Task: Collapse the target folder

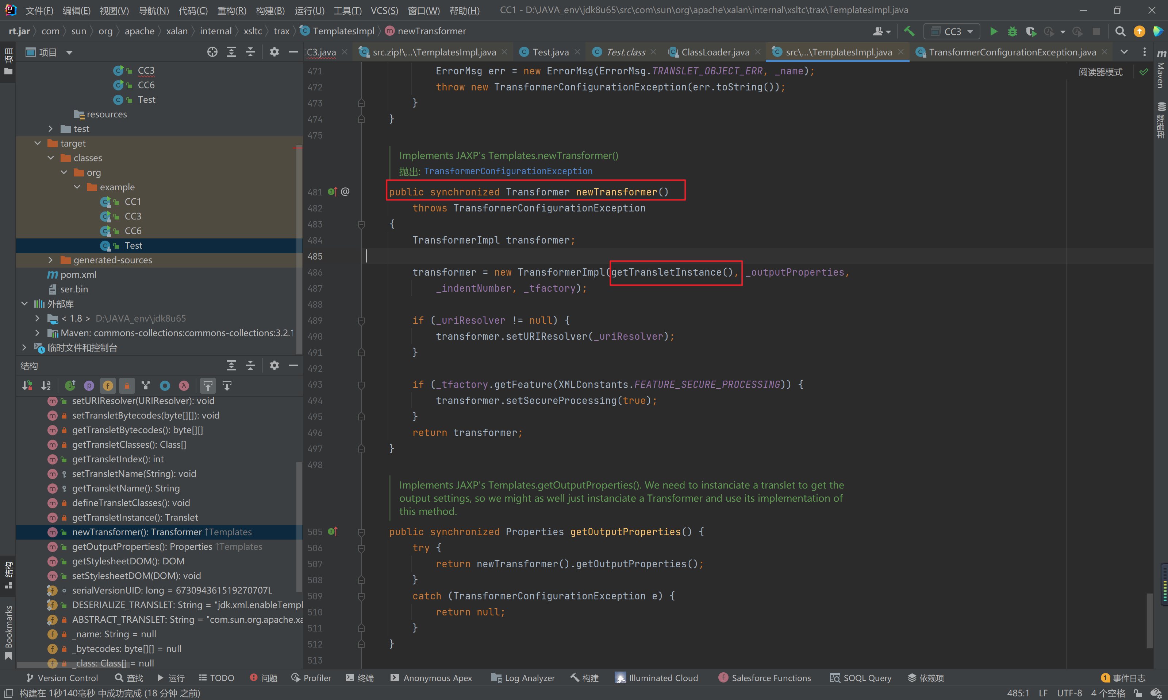Action: point(38,143)
